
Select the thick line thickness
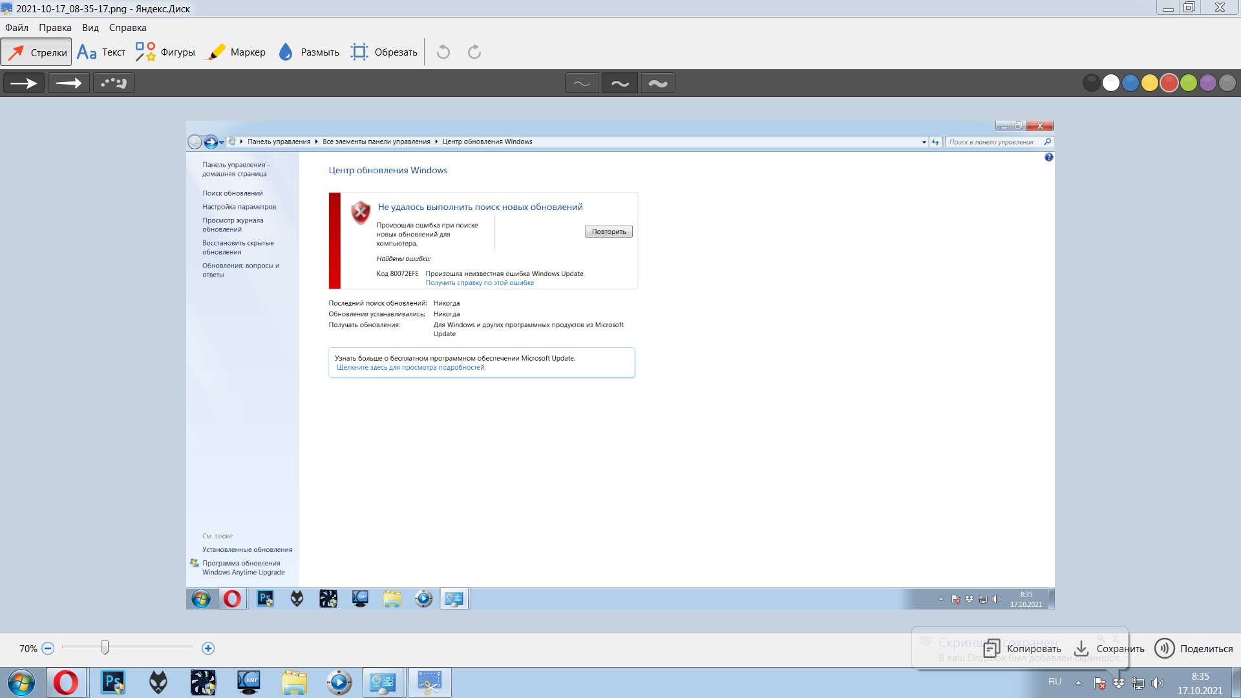(x=658, y=83)
